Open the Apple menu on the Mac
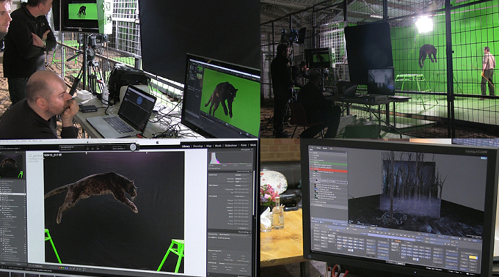 click(x=157, y=143)
